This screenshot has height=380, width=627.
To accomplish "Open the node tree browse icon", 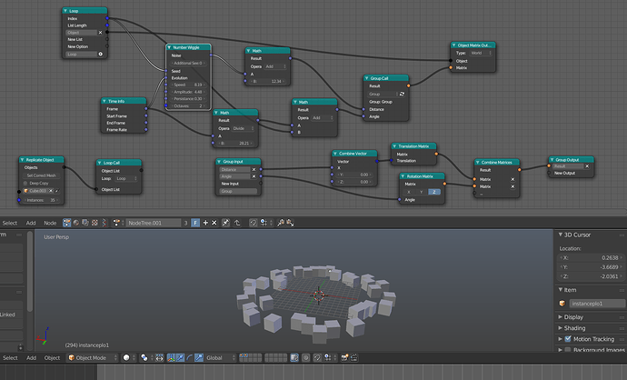I will 117,223.
